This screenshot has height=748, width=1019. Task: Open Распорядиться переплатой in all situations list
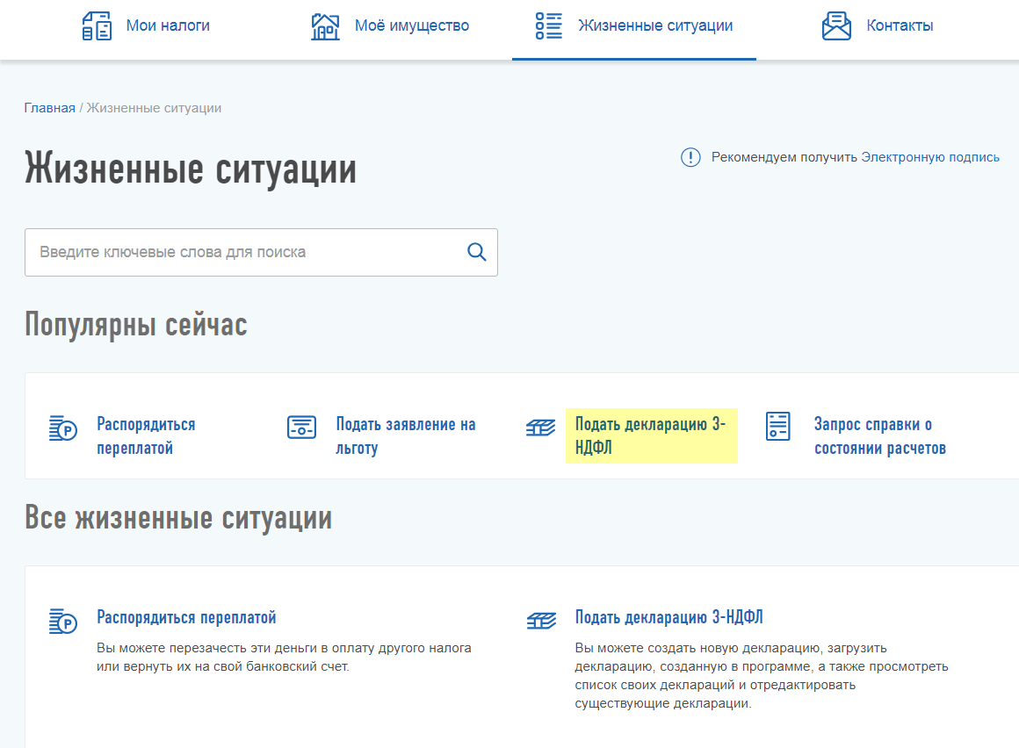coord(186,617)
